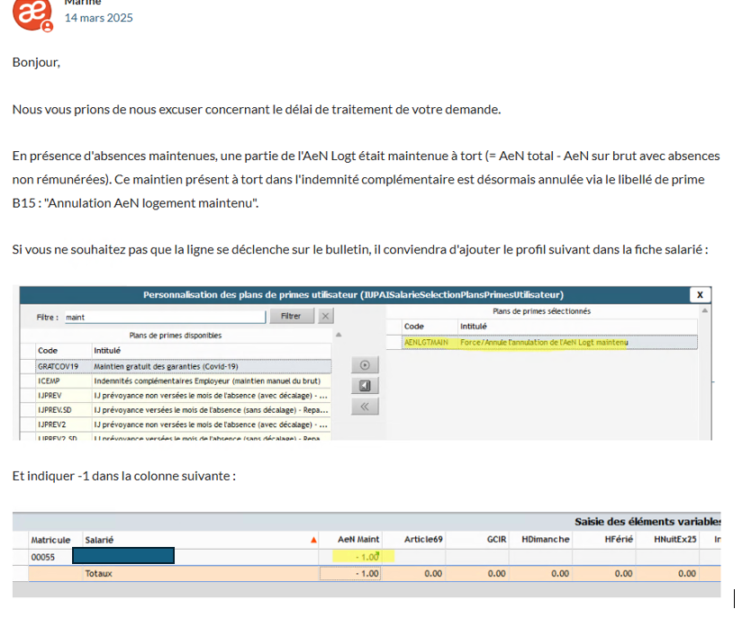The width and height of the screenshot is (751, 618).
Task: Click the HFérié column header
Action: pos(619,540)
